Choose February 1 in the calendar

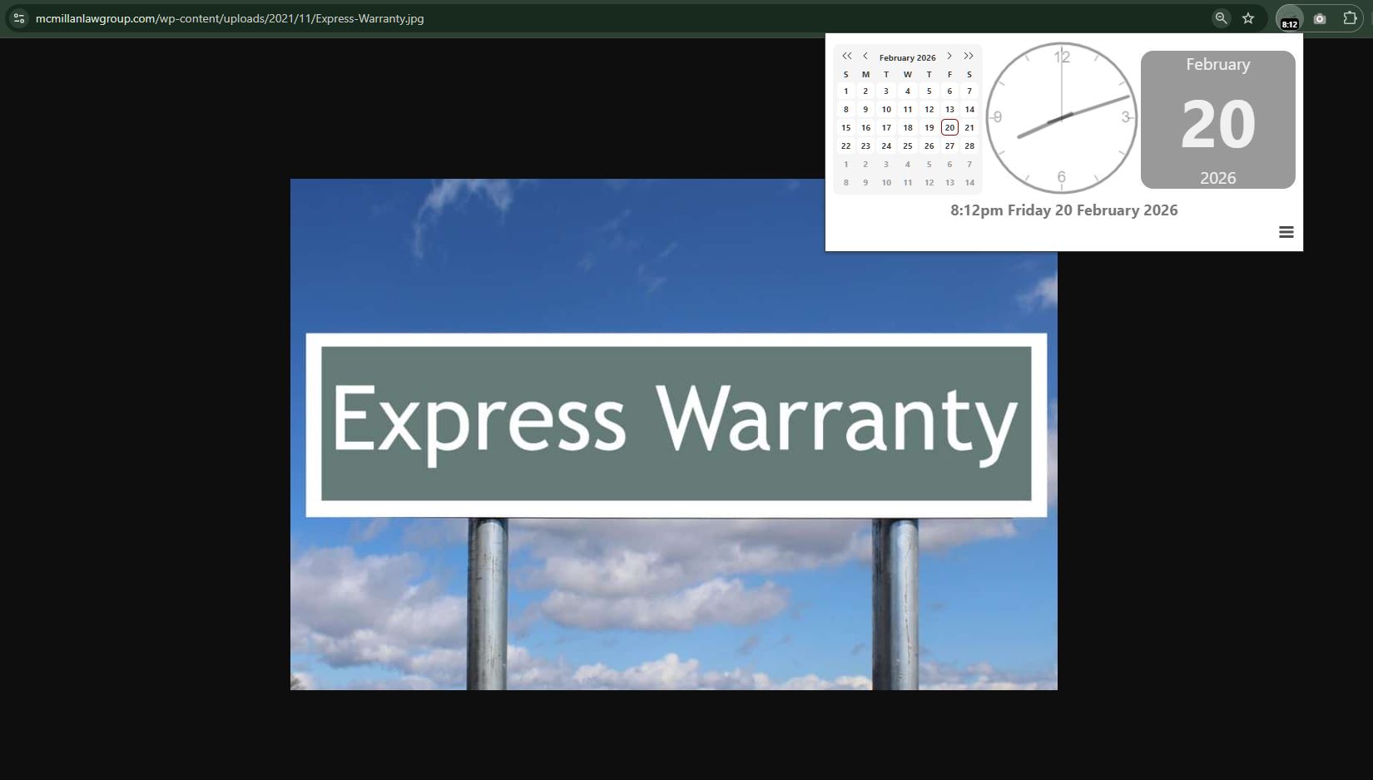click(846, 91)
